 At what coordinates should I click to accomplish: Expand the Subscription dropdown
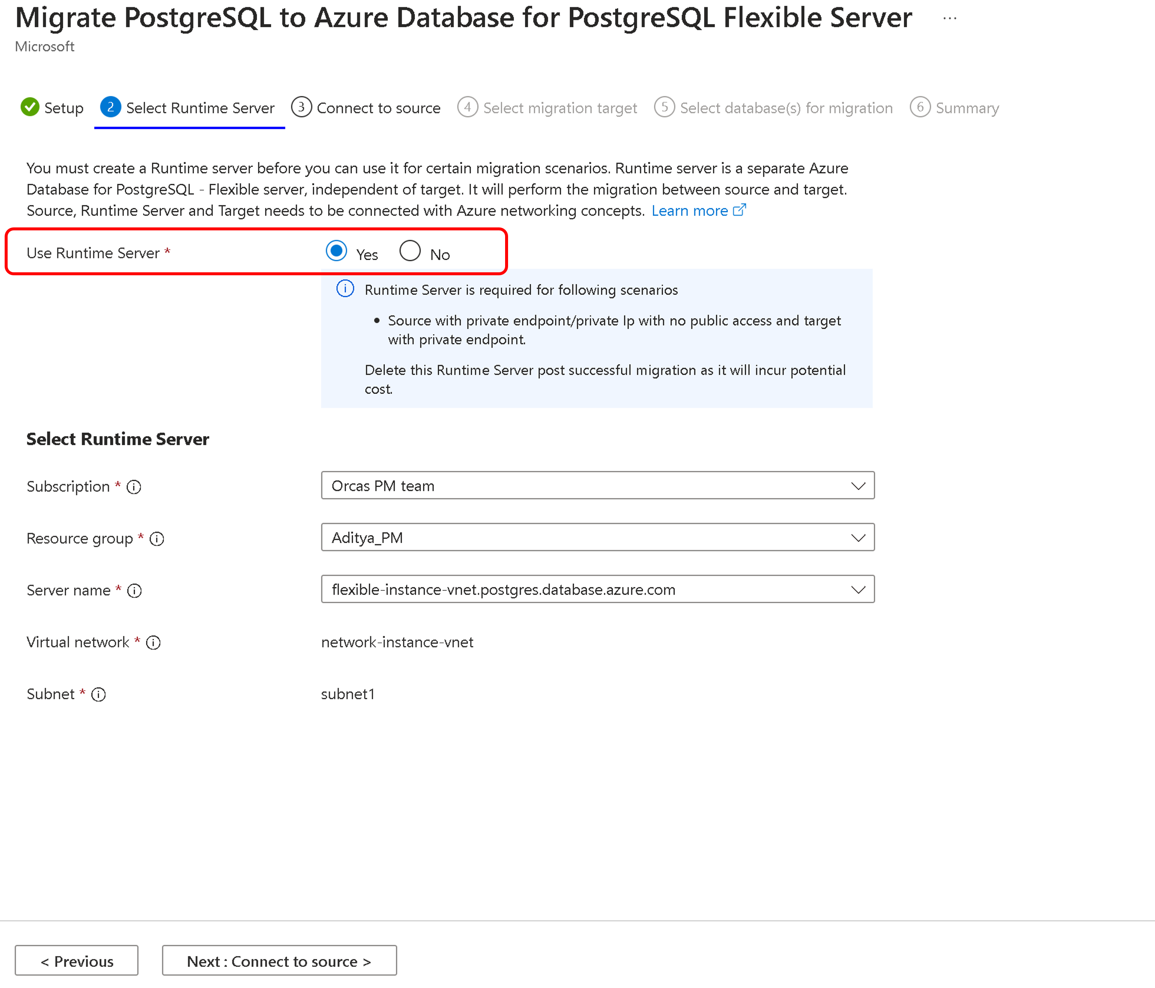coord(859,485)
